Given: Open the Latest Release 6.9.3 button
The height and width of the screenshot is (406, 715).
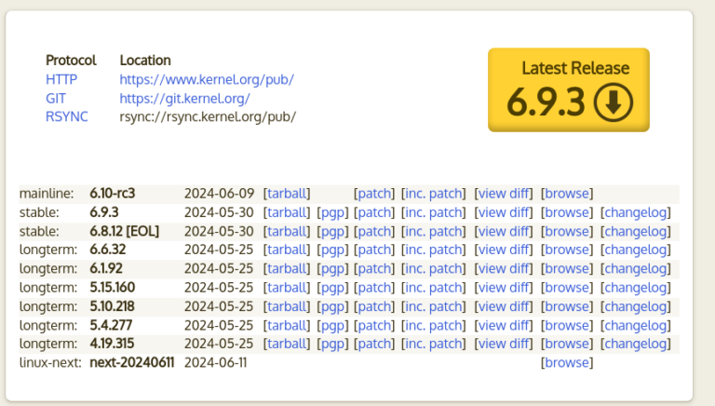Looking at the screenshot, I should point(569,90).
